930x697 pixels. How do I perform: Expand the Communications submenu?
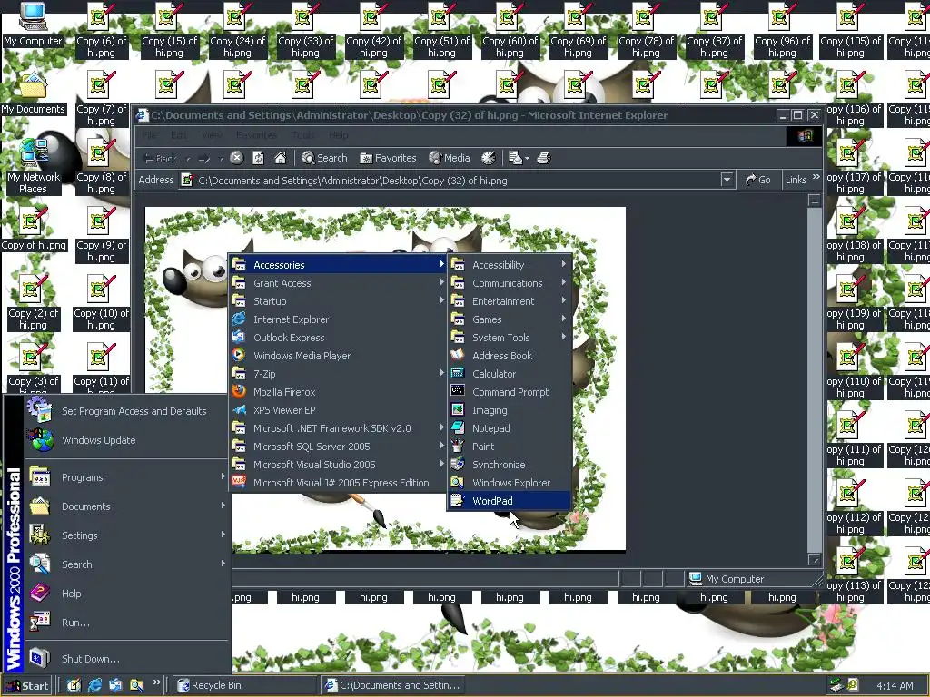tap(509, 283)
